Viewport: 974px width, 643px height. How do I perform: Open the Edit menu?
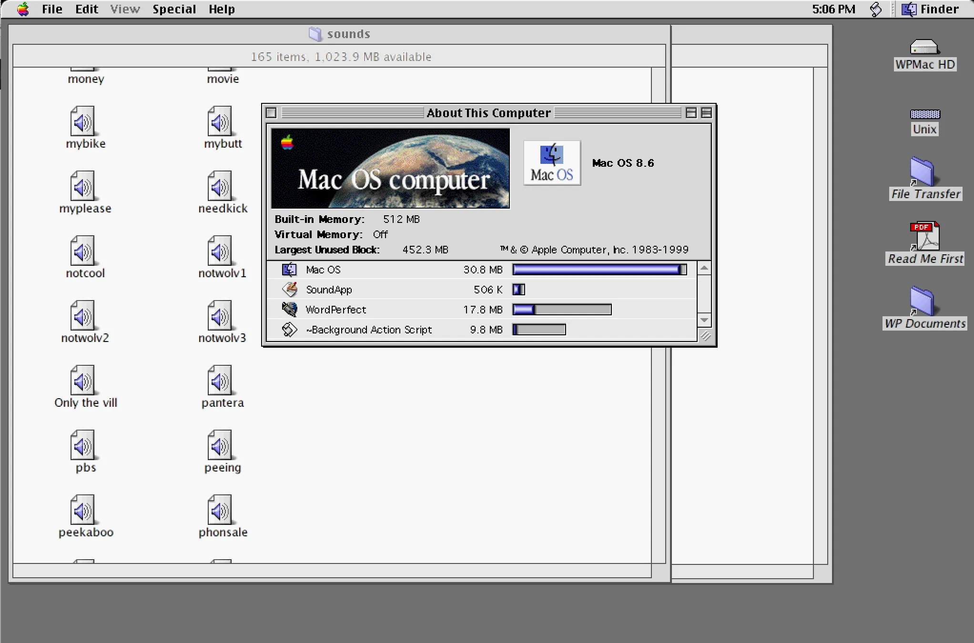[x=87, y=9]
